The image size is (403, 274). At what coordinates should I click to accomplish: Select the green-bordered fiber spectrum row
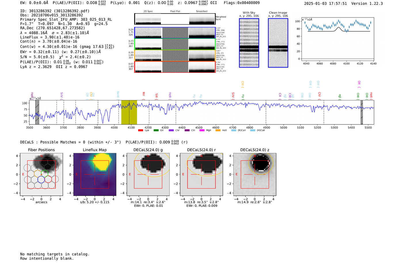[175, 44]
